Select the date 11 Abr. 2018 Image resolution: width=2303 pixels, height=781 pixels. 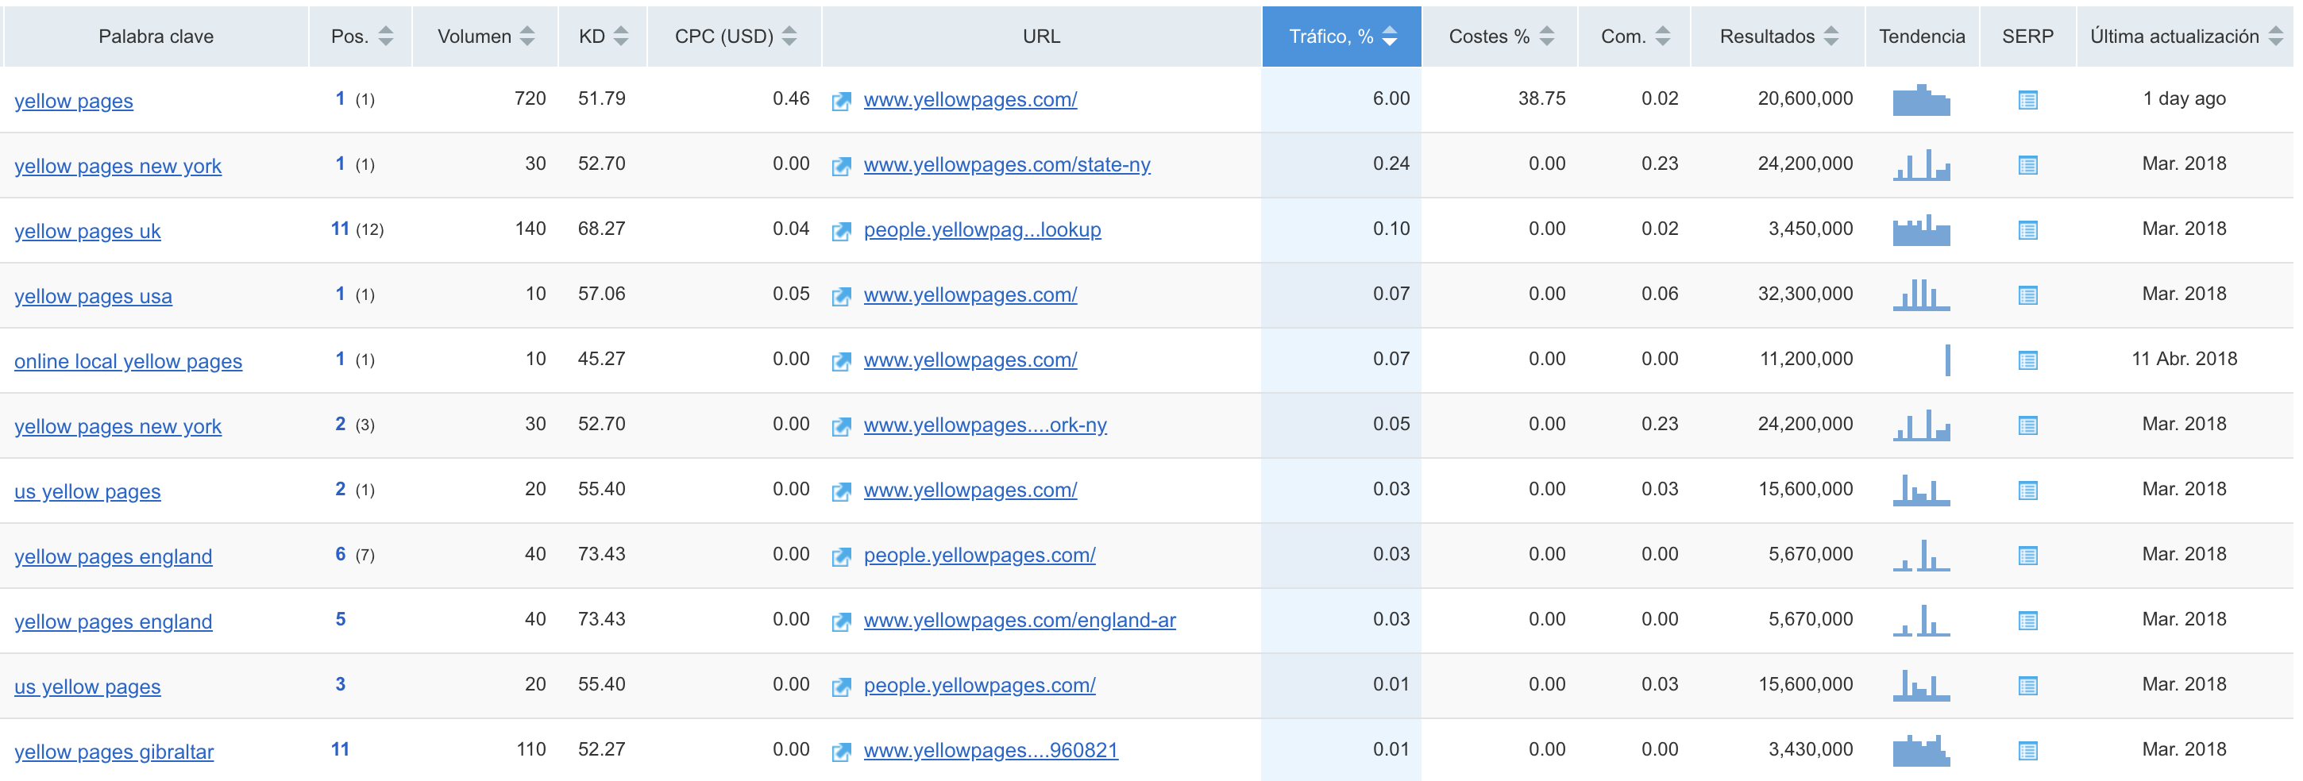click(2183, 360)
